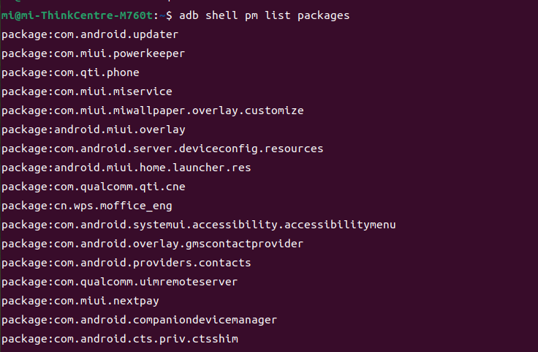Click the dollar sign prompt character

tap(169, 16)
